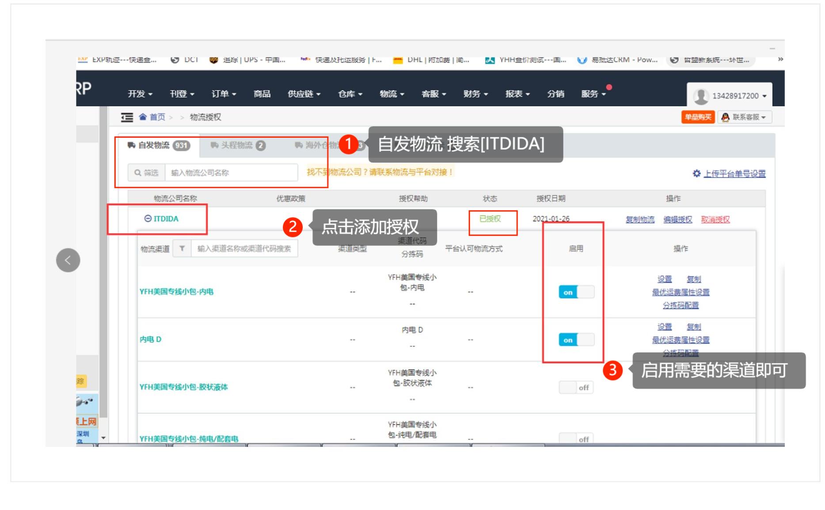825x510 pixels.
Task: Open 分拣码配置 for YFH美国专线小包-内电
Action: point(681,305)
